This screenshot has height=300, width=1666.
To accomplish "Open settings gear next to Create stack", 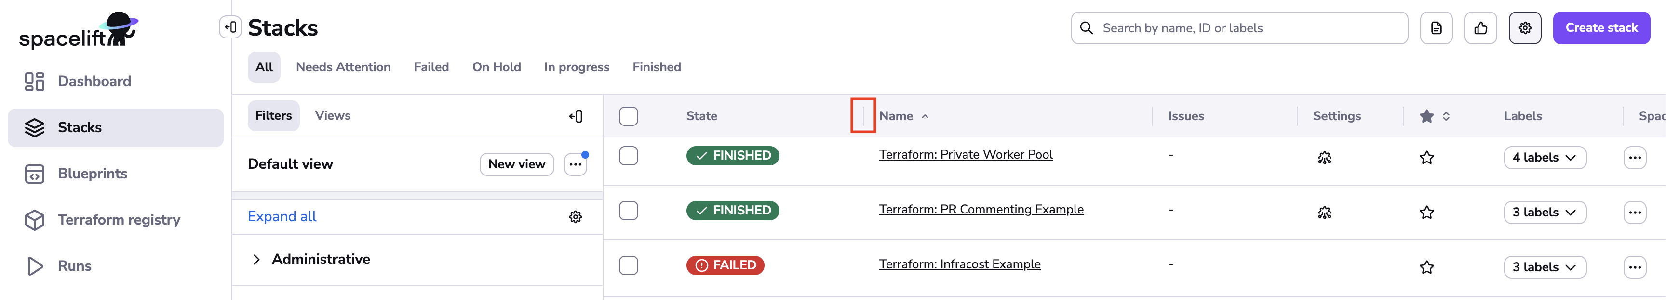I will (x=1524, y=28).
